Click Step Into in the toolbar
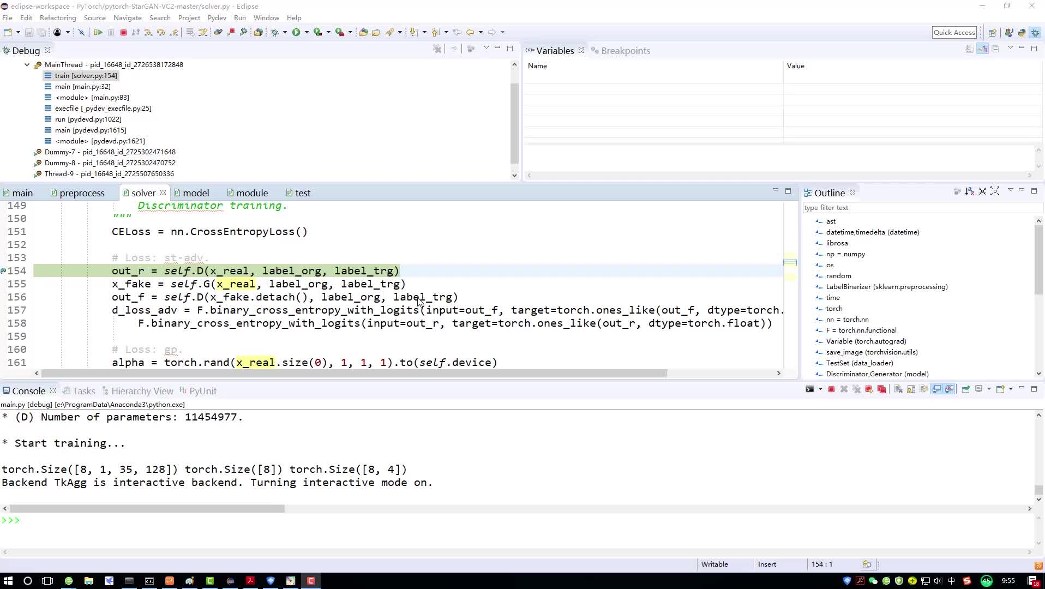Viewport: 1045px width, 589px height. pos(148,32)
